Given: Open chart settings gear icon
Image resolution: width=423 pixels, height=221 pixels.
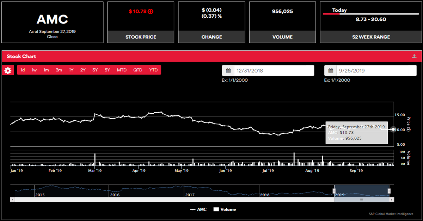Looking at the screenshot, I should click(x=8, y=70).
